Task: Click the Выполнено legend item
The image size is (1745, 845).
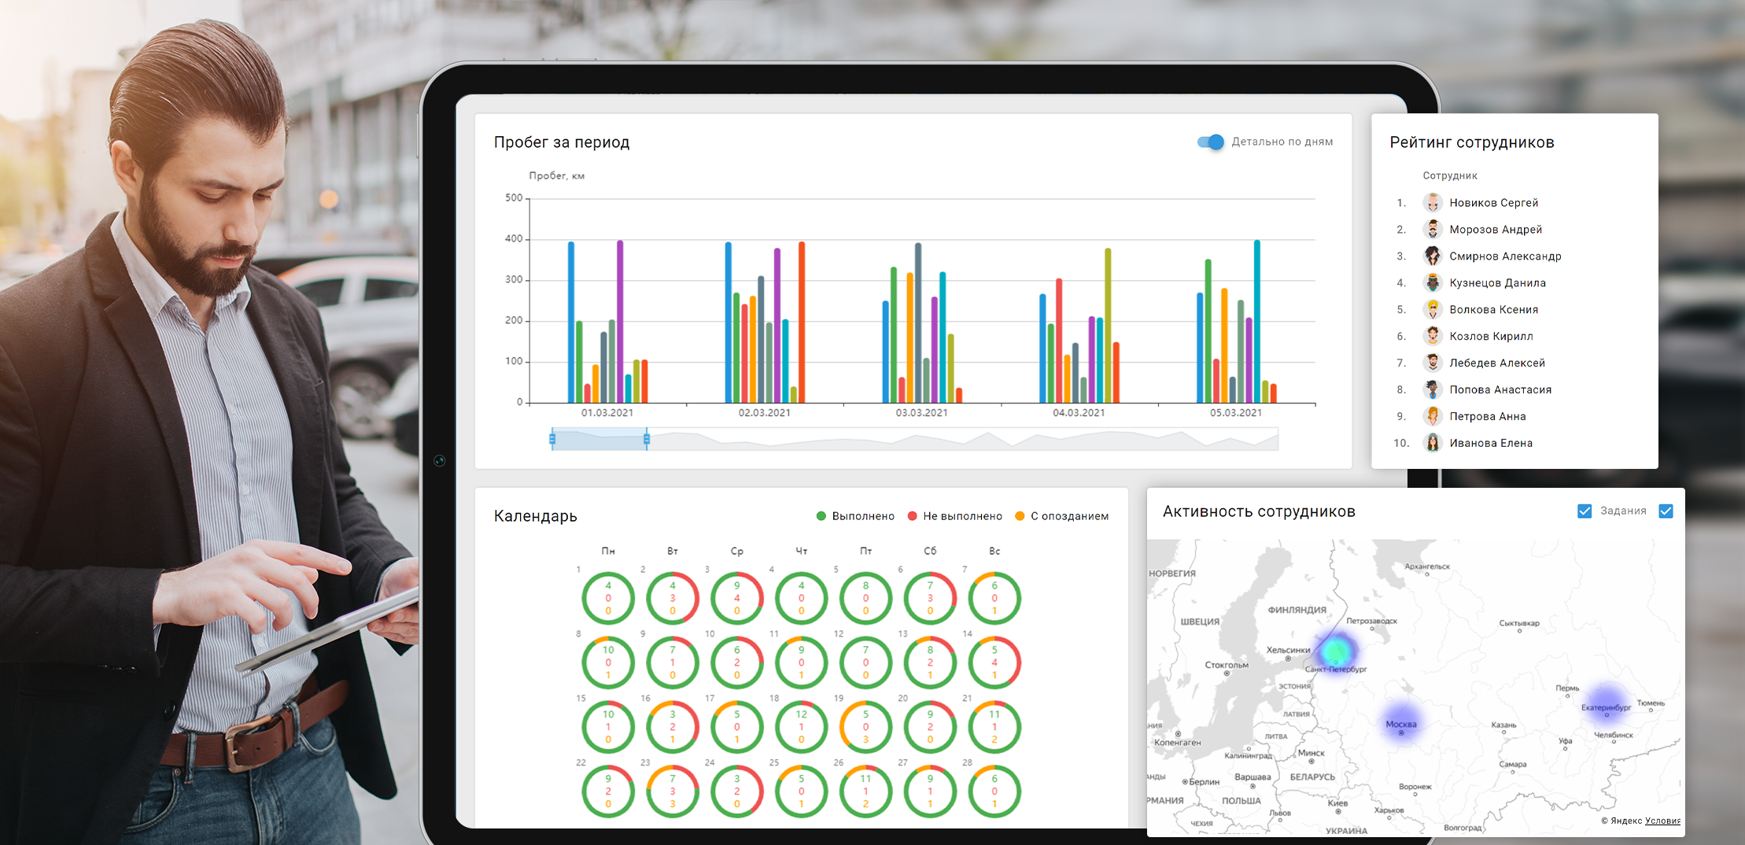Action: click(855, 516)
